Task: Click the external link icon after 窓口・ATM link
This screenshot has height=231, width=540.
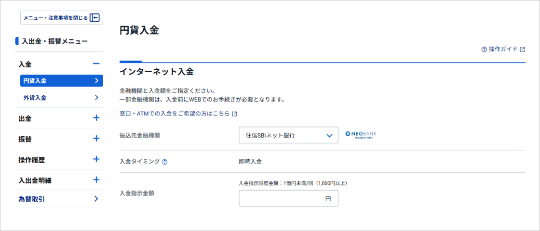Action: point(235,114)
